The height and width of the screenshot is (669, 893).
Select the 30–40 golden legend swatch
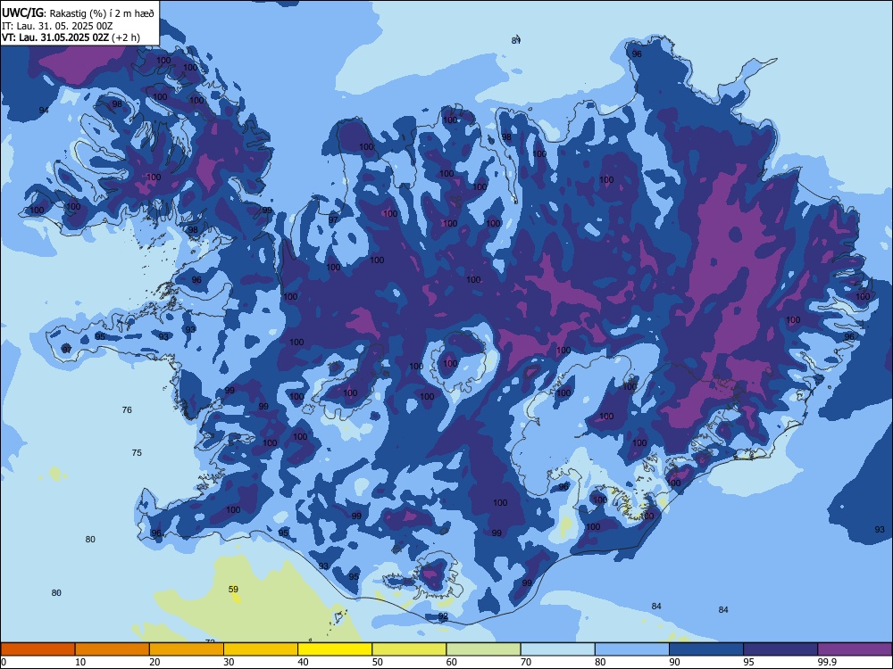261,649
